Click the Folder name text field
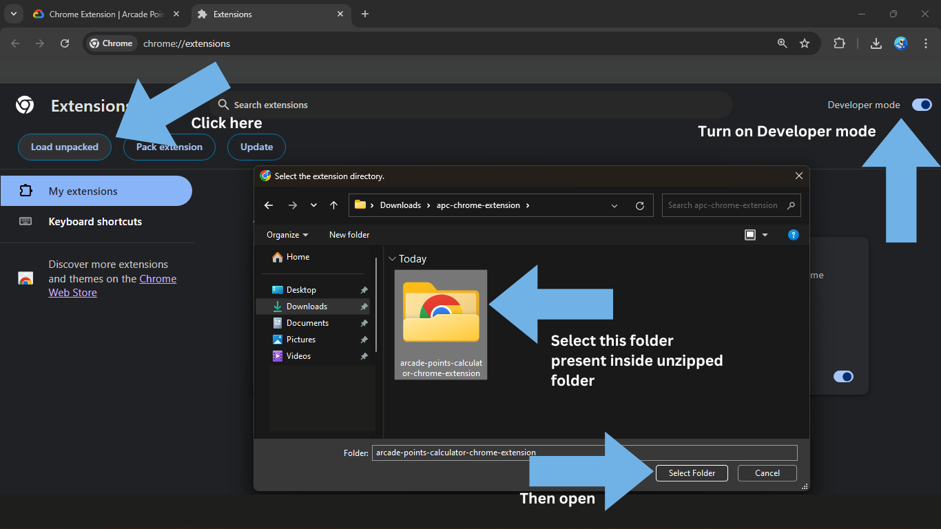The width and height of the screenshot is (941, 529). 585,453
